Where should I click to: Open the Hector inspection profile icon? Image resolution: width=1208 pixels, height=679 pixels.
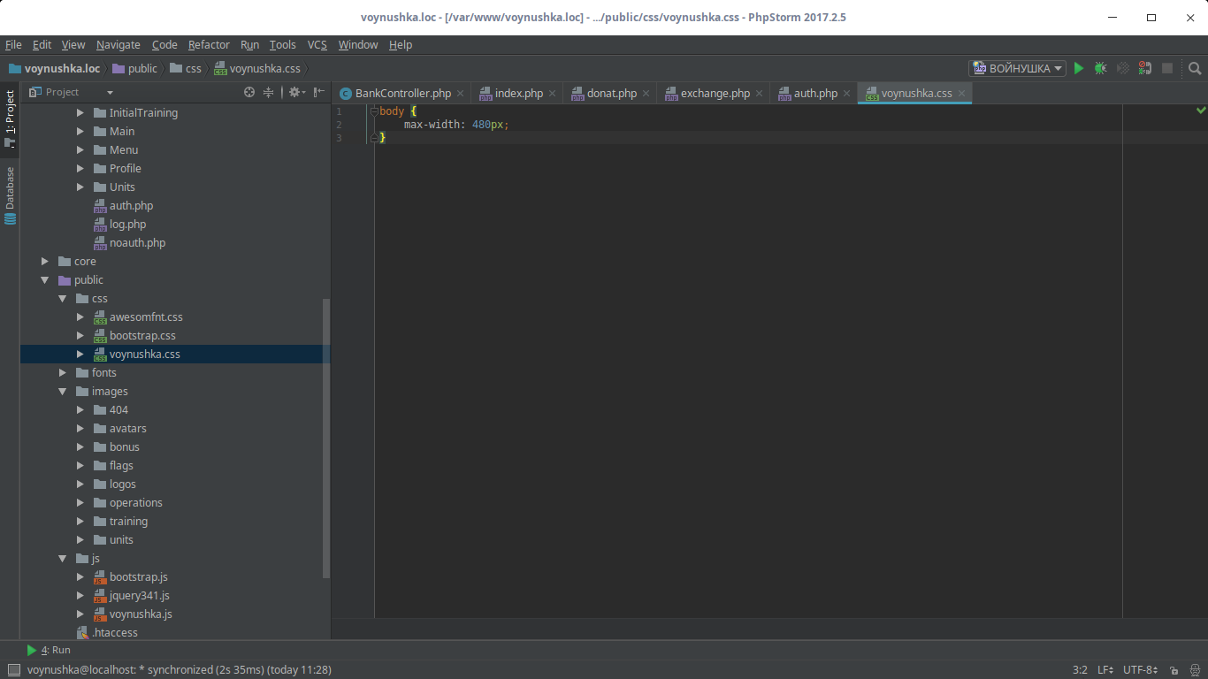point(1193,670)
